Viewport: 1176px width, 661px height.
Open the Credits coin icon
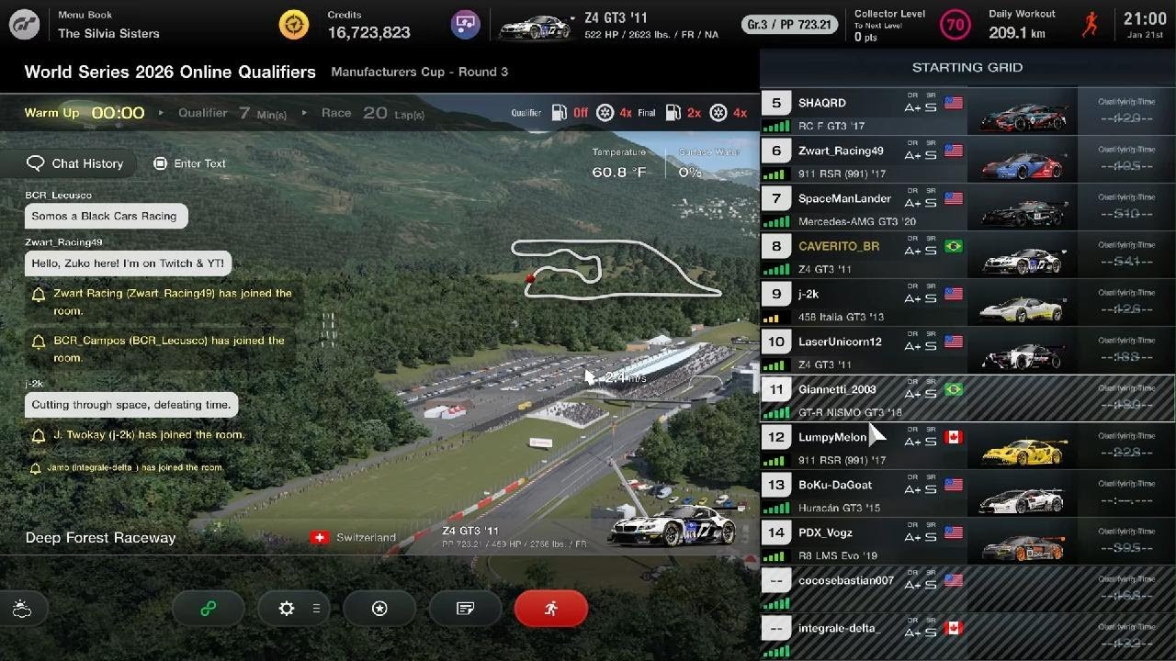click(x=294, y=25)
